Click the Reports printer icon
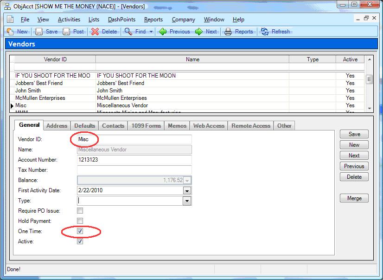383x280 pixels. pos(228,32)
